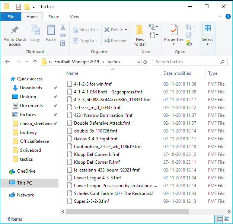Sort files by the Date modified column
This screenshot has width=233, height=224.
click(x=177, y=73)
